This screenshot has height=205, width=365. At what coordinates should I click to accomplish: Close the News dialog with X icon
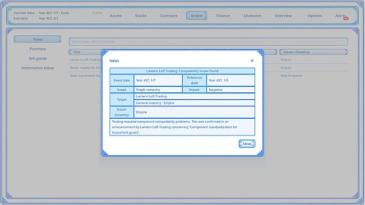pyautogui.click(x=252, y=60)
